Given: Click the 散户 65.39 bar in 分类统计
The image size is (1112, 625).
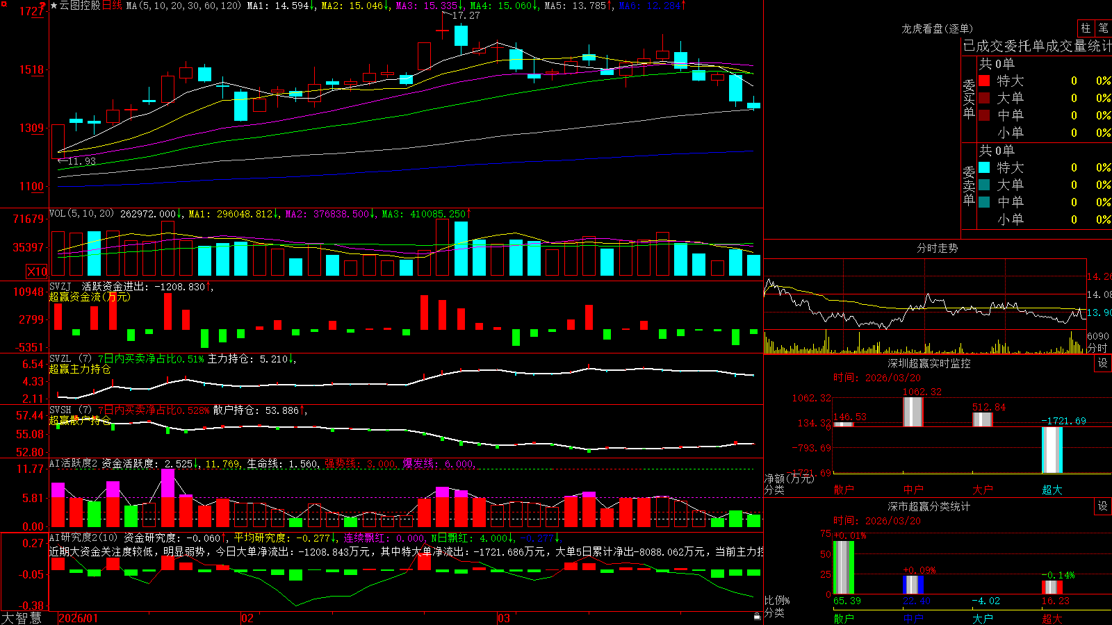Looking at the screenshot, I should (844, 567).
